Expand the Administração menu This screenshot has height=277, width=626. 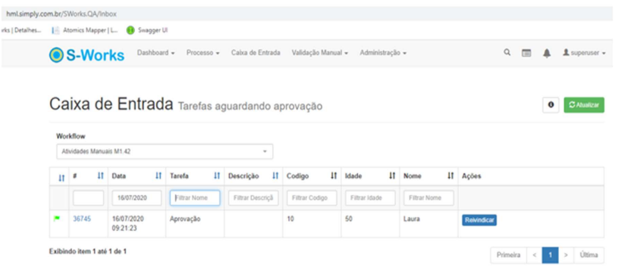tap(383, 53)
